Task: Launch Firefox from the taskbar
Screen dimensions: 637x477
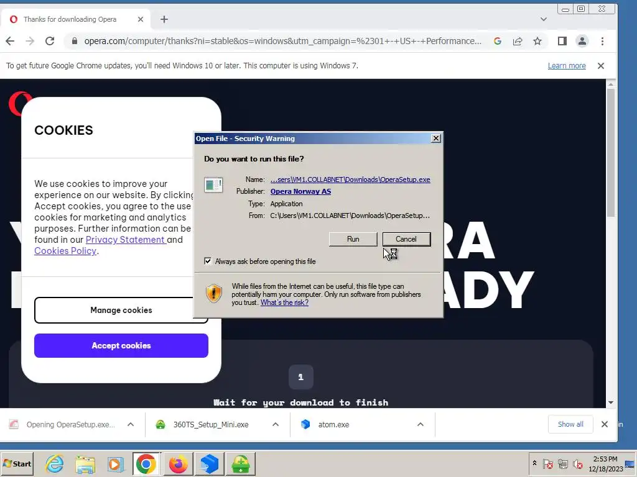Action: (178, 464)
